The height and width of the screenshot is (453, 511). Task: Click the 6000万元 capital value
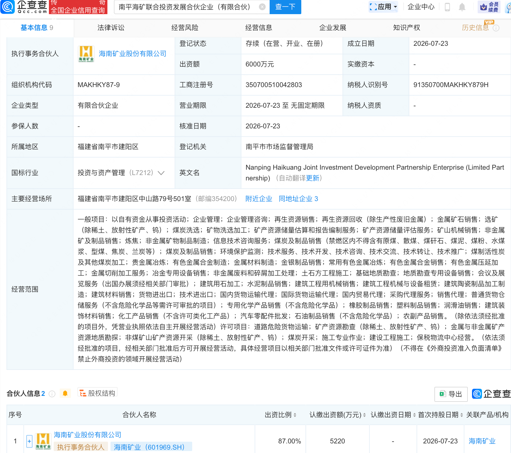(x=259, y=64)
